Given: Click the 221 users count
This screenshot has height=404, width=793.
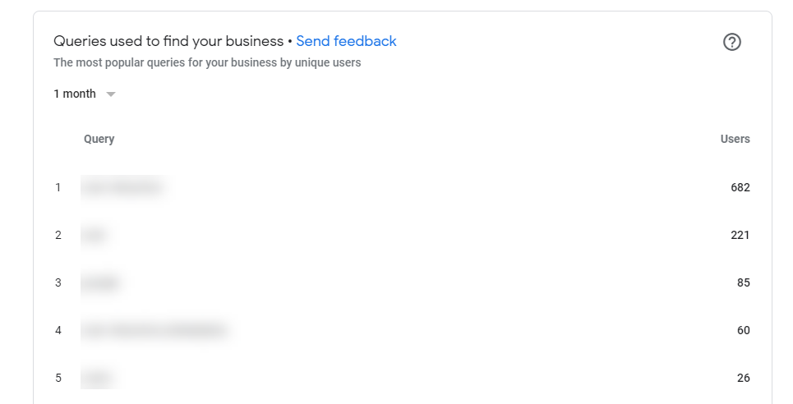Looking at the screenshot, I should click(740, 235).
